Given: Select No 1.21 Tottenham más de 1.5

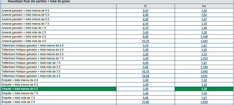Looking at the screenshot, I should click(x=204, y=63).
